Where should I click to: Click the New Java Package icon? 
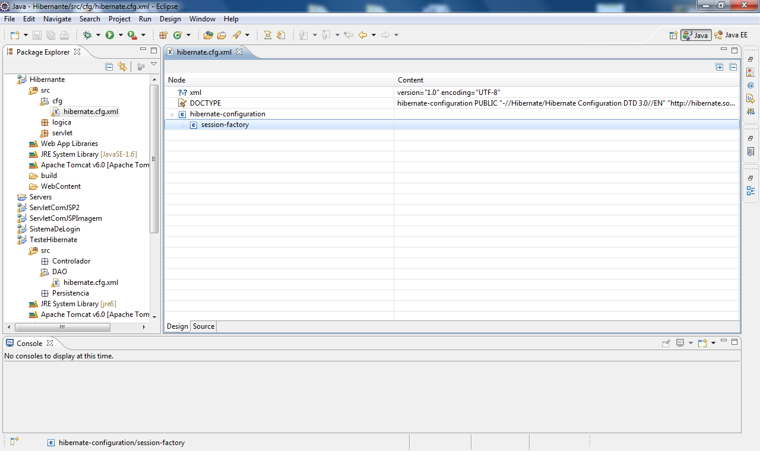tap(163, 35)
